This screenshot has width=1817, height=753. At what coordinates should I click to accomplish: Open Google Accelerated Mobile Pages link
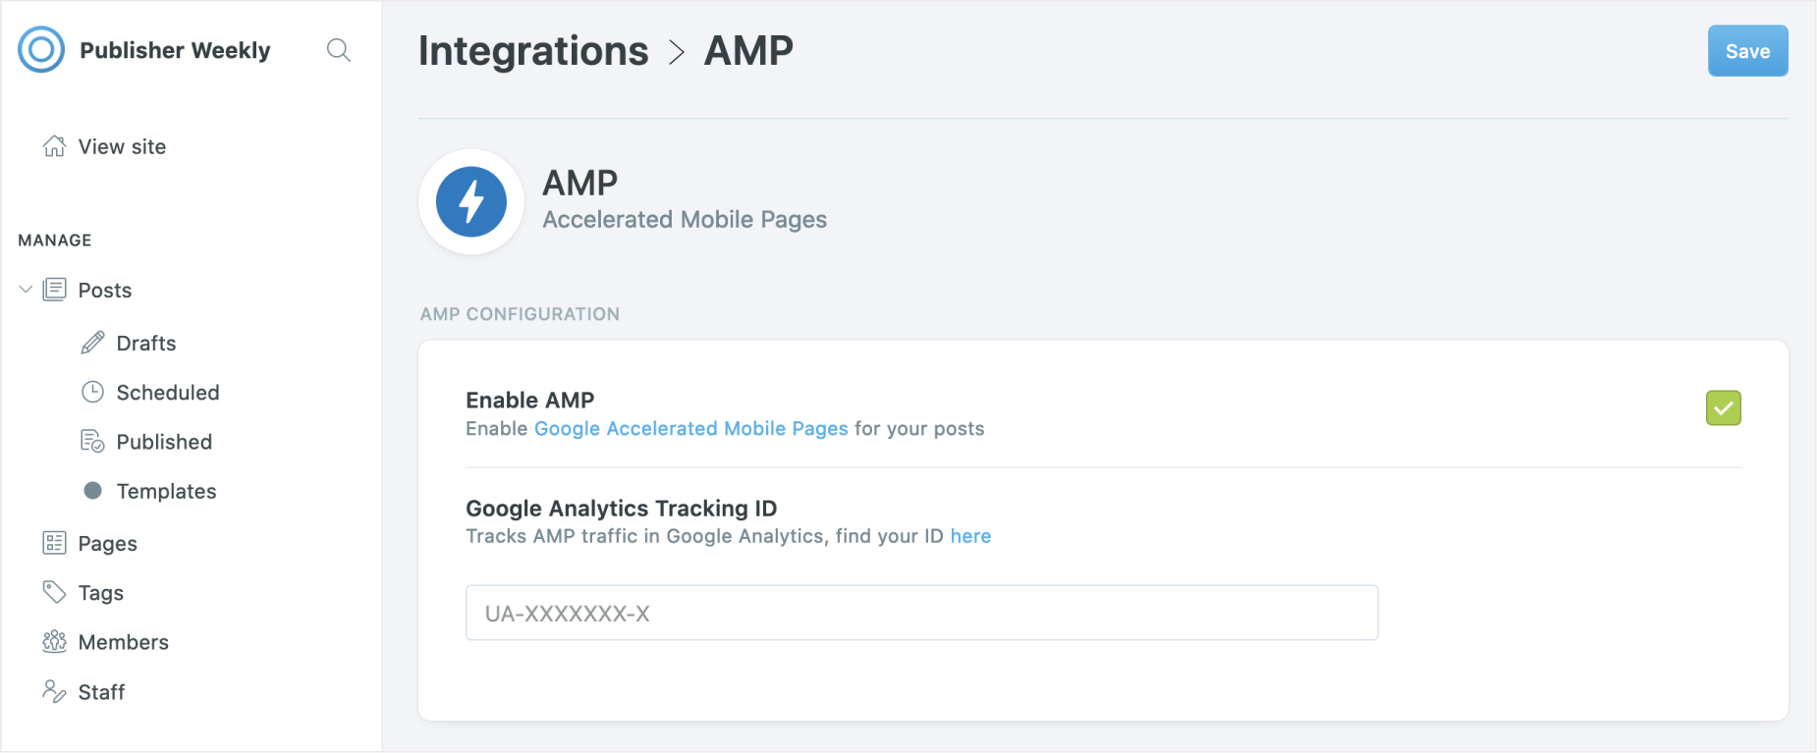coord(690,428)
